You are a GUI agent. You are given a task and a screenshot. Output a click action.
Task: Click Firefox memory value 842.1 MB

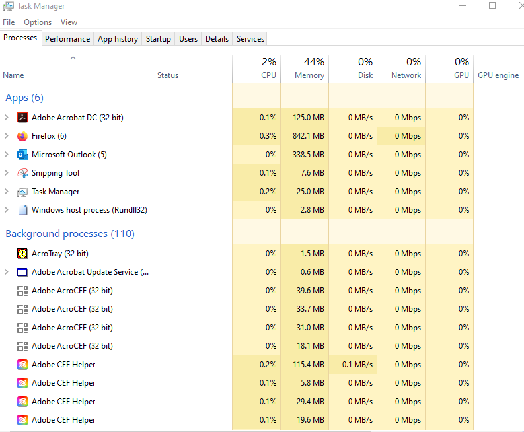tap(309, 136)
